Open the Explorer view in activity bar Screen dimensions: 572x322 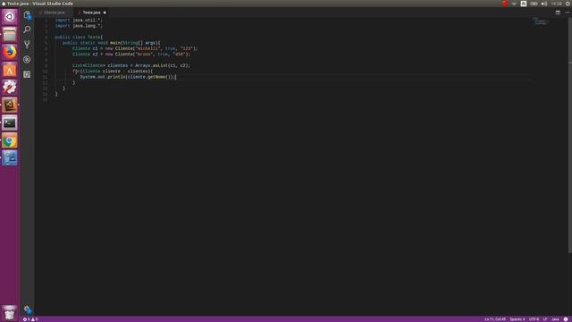(x=28, y=15)
